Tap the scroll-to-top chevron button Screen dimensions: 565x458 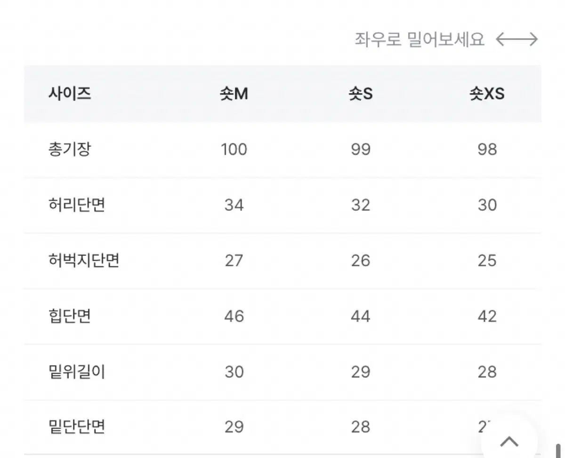click(509, 440)
